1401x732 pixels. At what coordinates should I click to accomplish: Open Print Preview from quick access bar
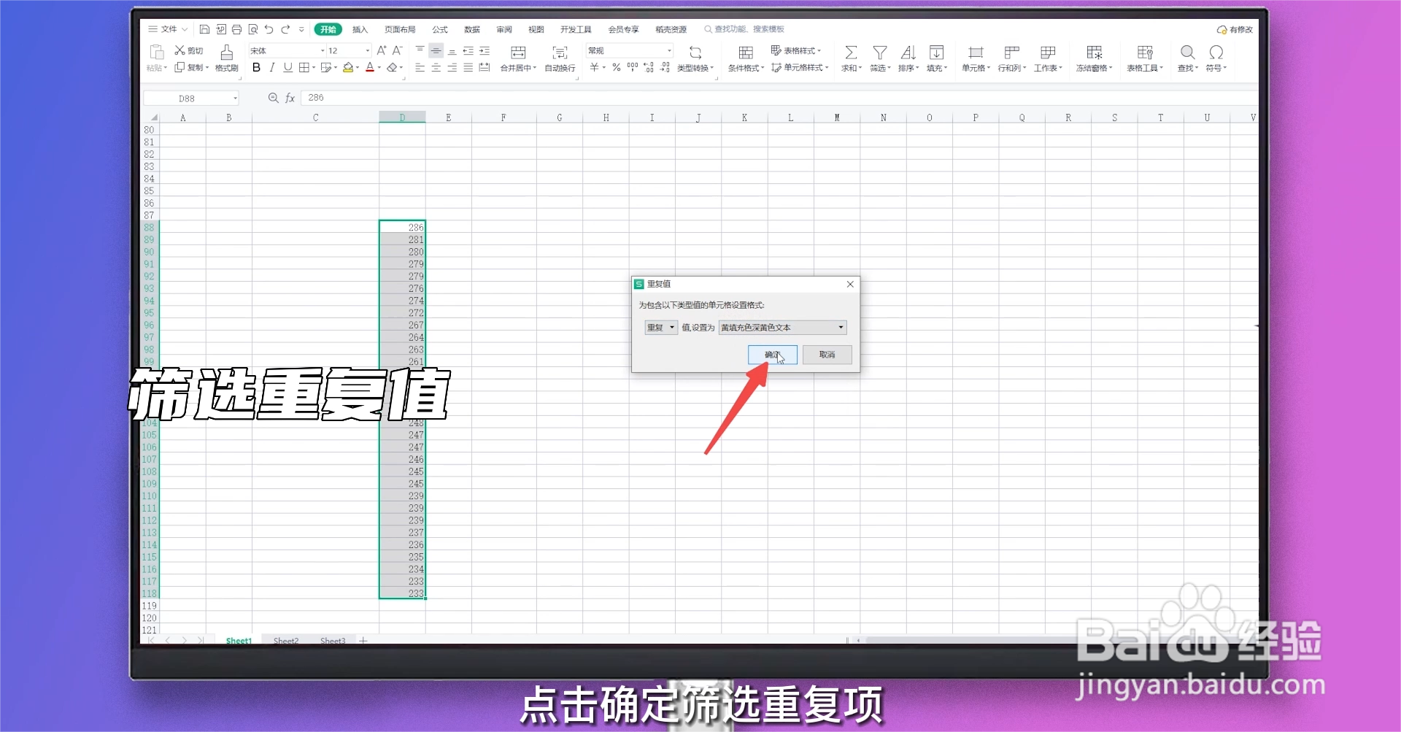click(x=252, y=29)
